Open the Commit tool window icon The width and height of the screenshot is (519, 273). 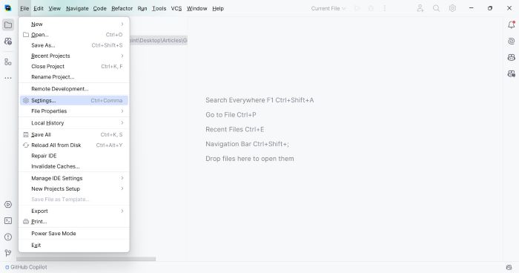[x=8, y=42]
